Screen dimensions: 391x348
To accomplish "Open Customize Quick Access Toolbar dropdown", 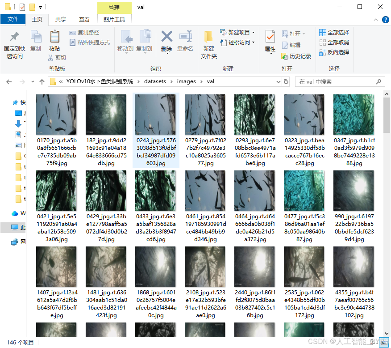I will (41, 8).
